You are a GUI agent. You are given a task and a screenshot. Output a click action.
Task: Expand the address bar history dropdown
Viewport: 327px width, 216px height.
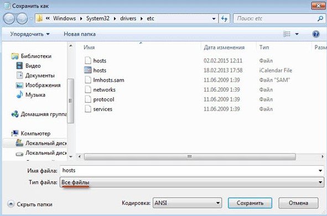pos(214,19)
